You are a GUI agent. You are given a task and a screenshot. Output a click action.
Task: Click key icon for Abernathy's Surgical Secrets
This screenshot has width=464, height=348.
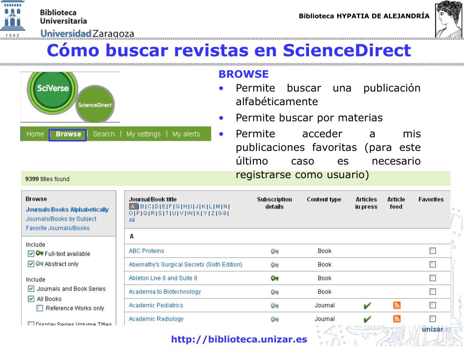(x=275, y=265)
